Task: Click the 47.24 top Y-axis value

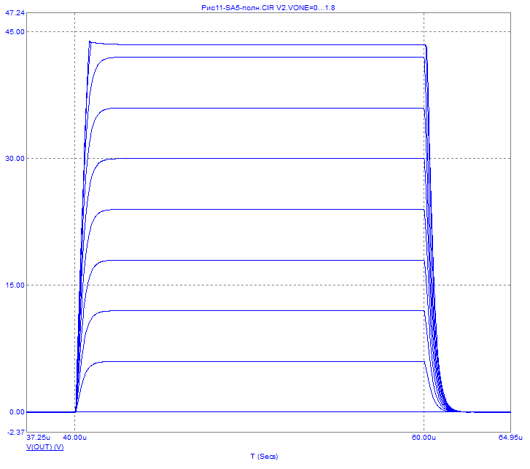Action: (x=15, y=13)
